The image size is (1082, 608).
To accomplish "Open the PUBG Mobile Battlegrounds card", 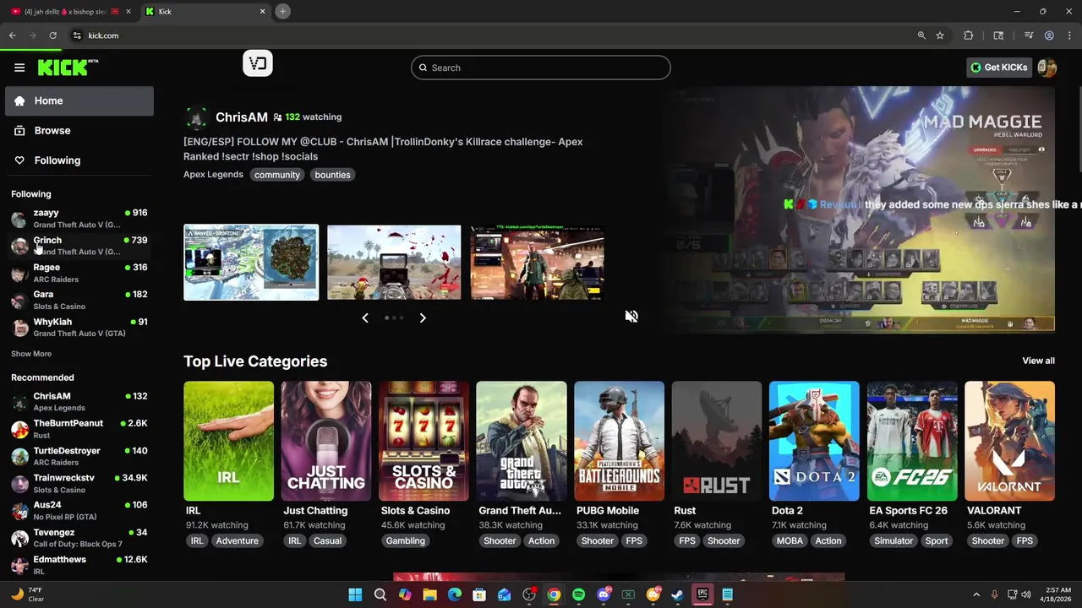I will click(619, 441).
